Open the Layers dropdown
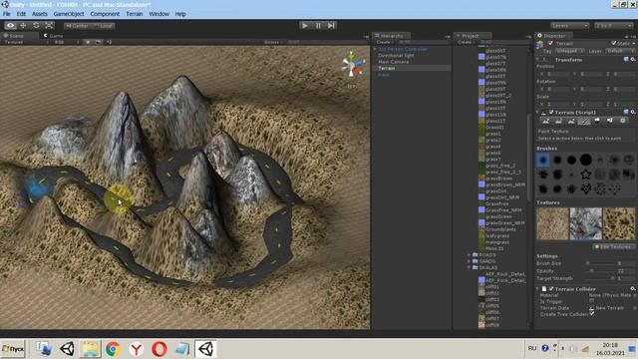Screen dimensions: 638x359 tap(570, 26)
